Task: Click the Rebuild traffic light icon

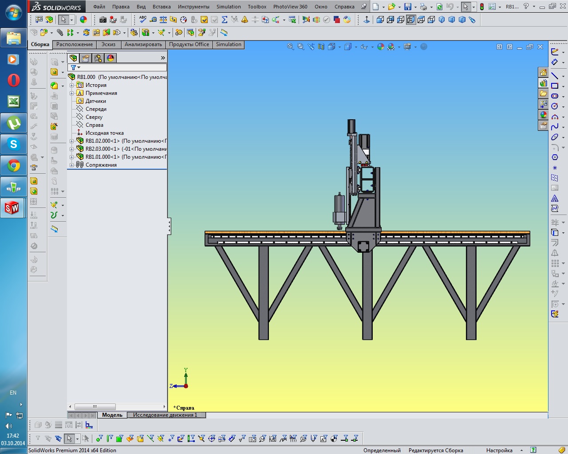Action: coord(481,7)
